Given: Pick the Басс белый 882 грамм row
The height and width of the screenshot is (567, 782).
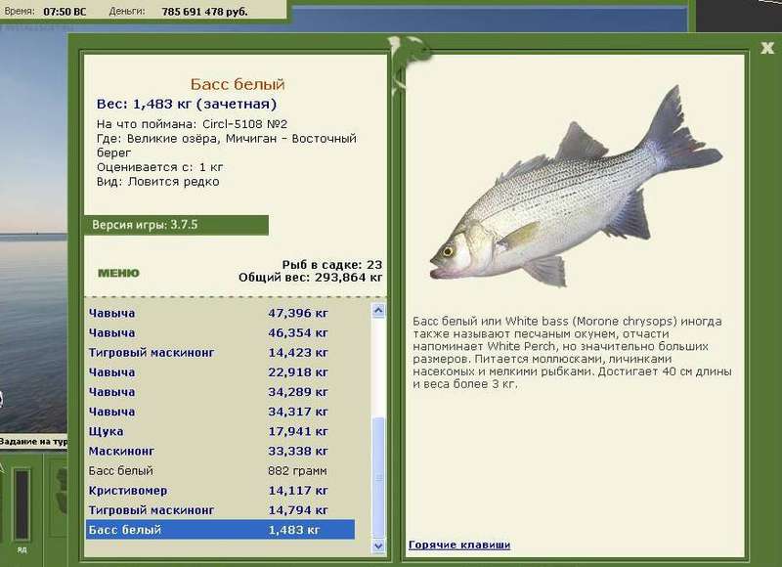Looking at the screenshot, I should (x=220, y=471).
